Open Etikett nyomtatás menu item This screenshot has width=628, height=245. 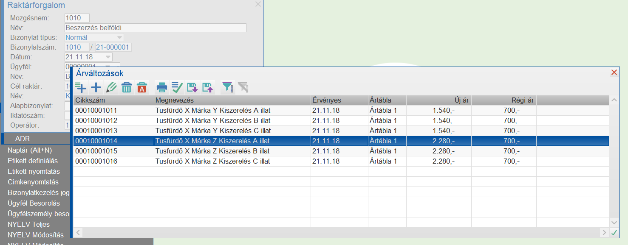click(x=34, y=171)
